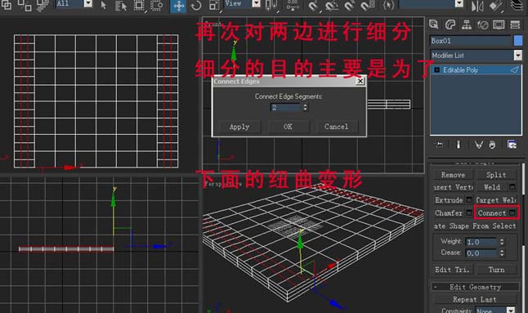Open Chamfer settings box beside Chamfer

tap(469, 212)
